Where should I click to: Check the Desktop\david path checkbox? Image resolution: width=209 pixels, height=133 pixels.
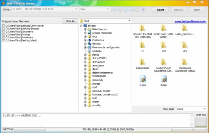[x=4, y=40]
